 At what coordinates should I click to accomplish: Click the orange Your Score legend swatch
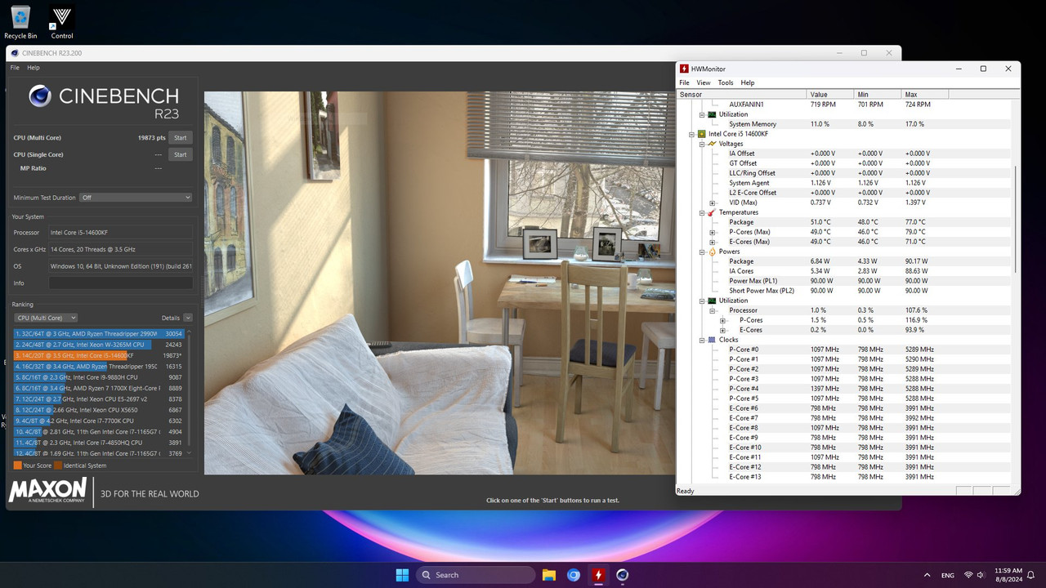(x=18, y=465)
